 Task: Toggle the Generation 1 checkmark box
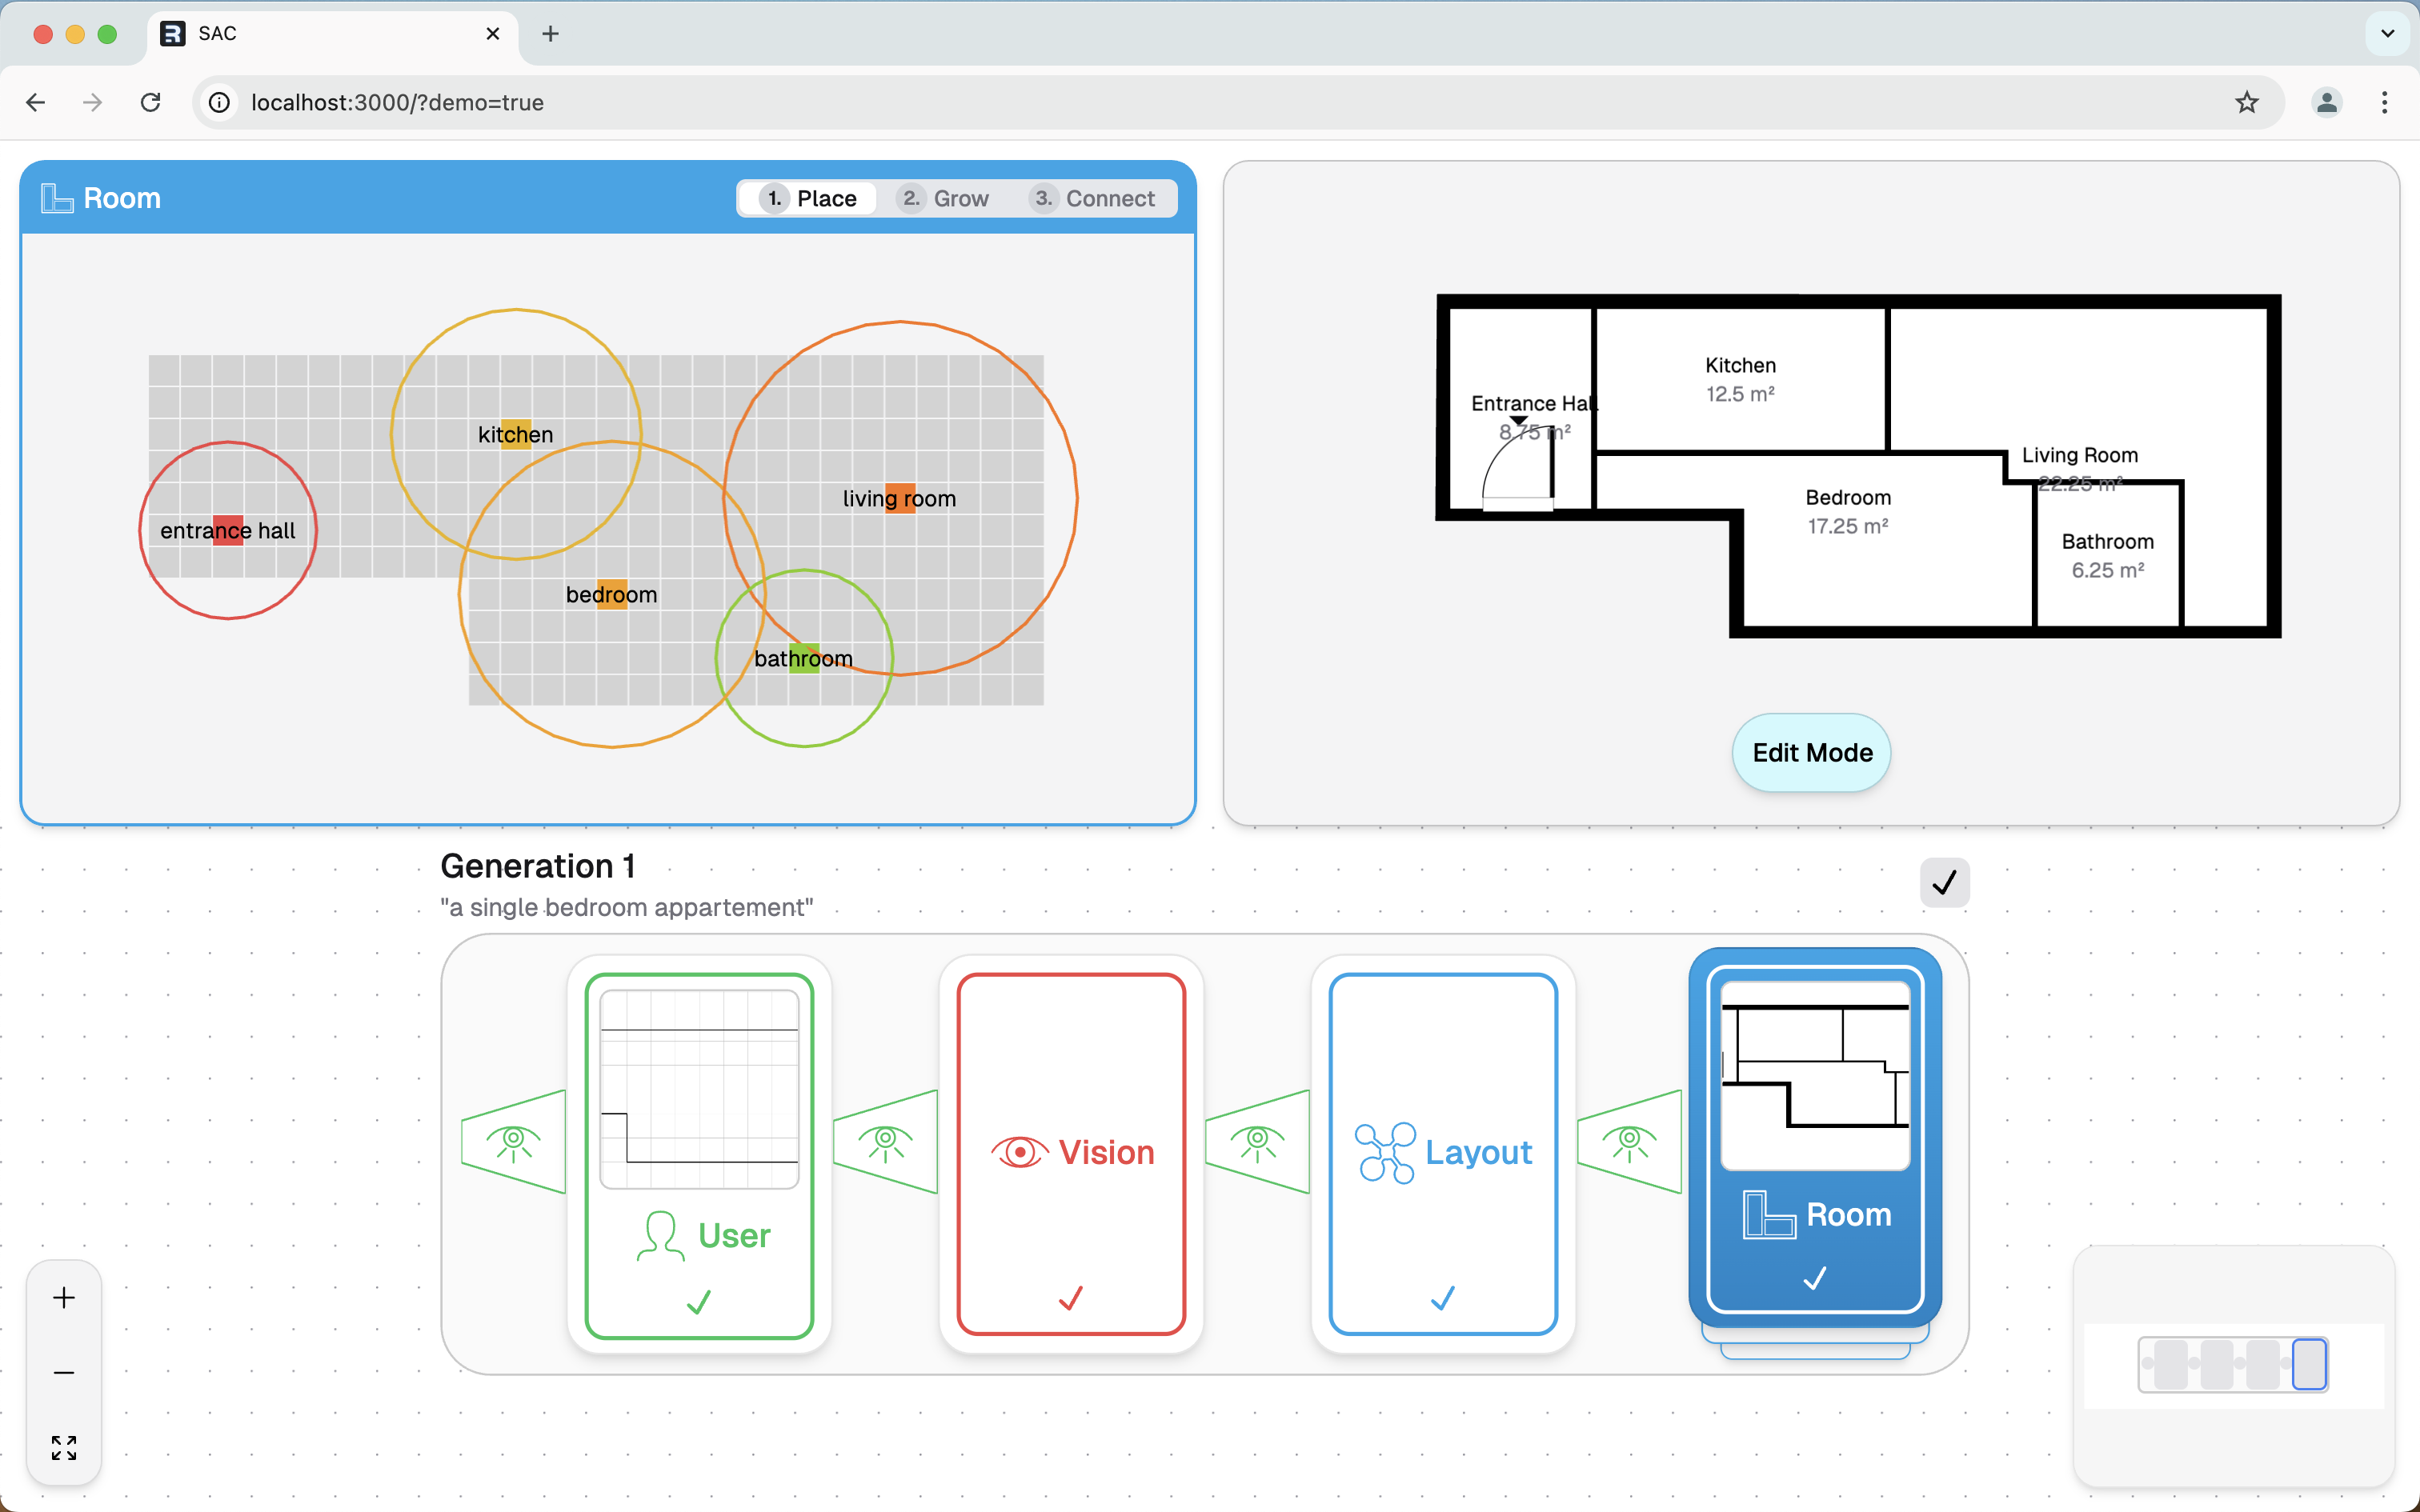[x=1944, y=882]
